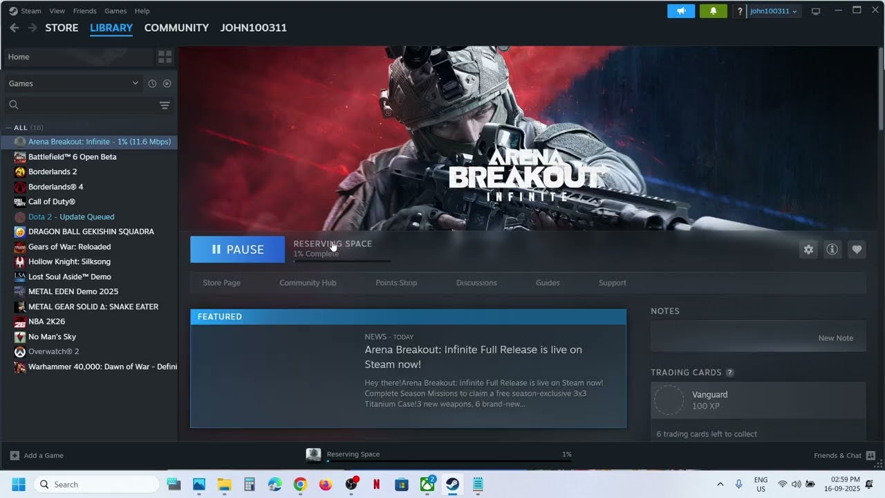The width and height of the screenshot is (885, 498).
Task: Expand the Games filter dropdown
Action: tap(73, 83)
